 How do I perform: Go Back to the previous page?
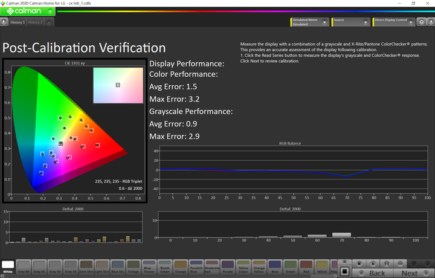[x=373, y=273]
